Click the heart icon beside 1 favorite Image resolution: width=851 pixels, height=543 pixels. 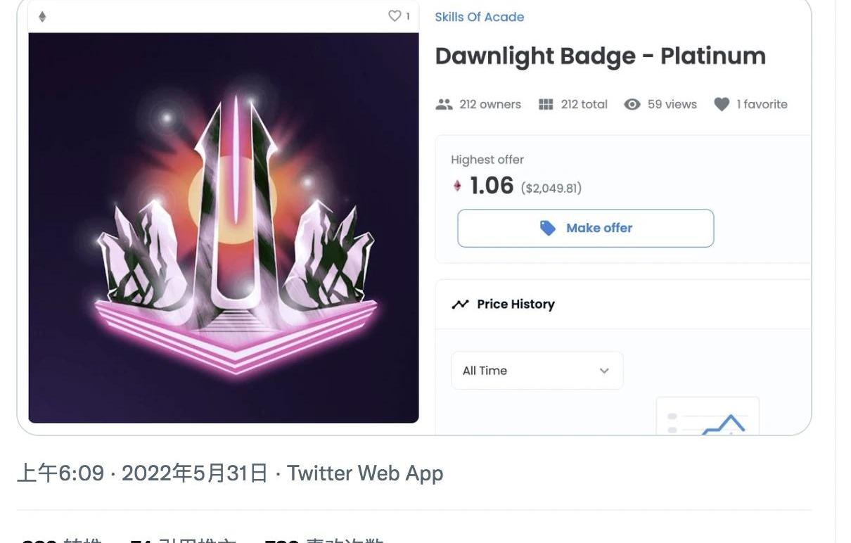(722, 104)
